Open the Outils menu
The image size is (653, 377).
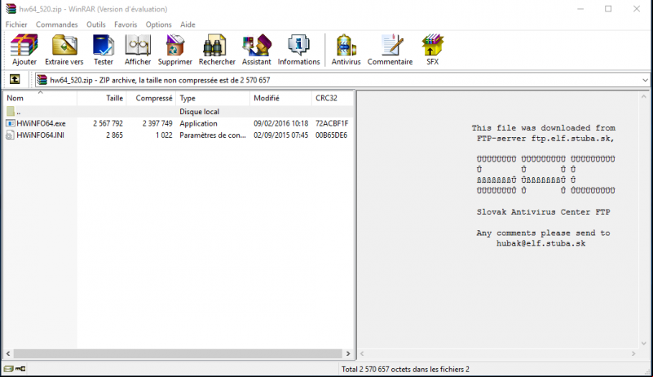pyautogui.click(x=95, y=24)
